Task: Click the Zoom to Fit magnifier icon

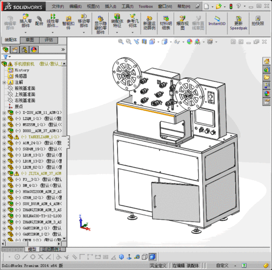Action: (x=121, y=42)
